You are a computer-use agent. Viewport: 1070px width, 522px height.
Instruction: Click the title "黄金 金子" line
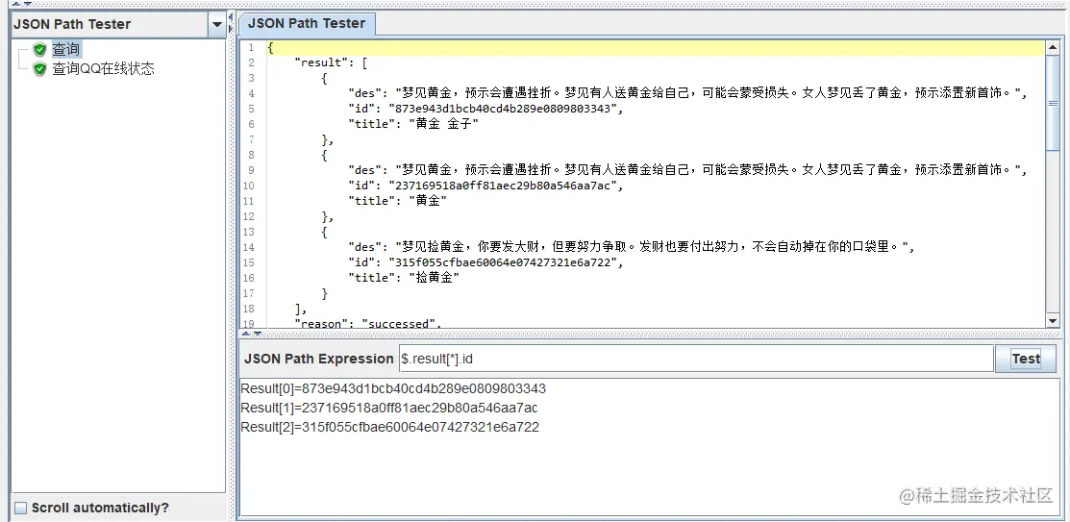pos(413,124)
